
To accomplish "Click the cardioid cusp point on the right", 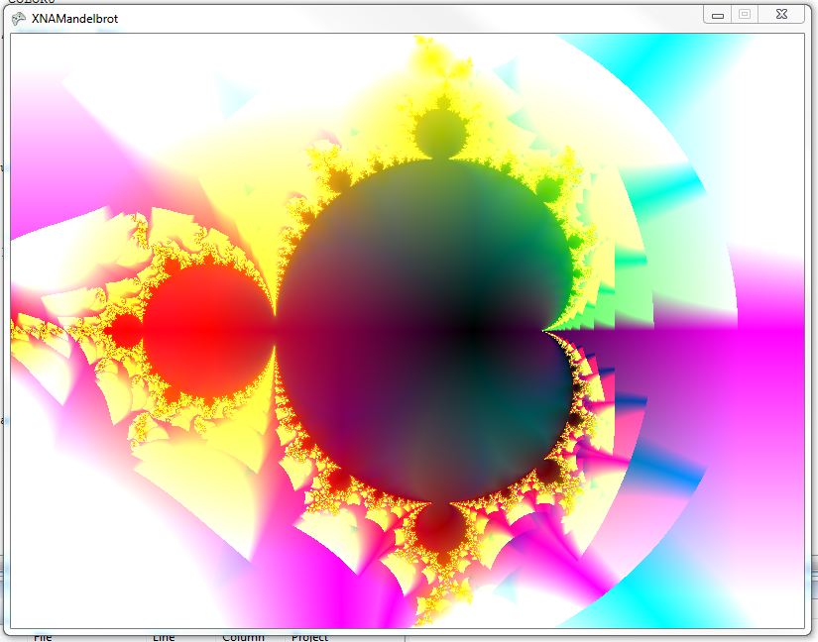I will pyautogui.click(x=544, y=328).
